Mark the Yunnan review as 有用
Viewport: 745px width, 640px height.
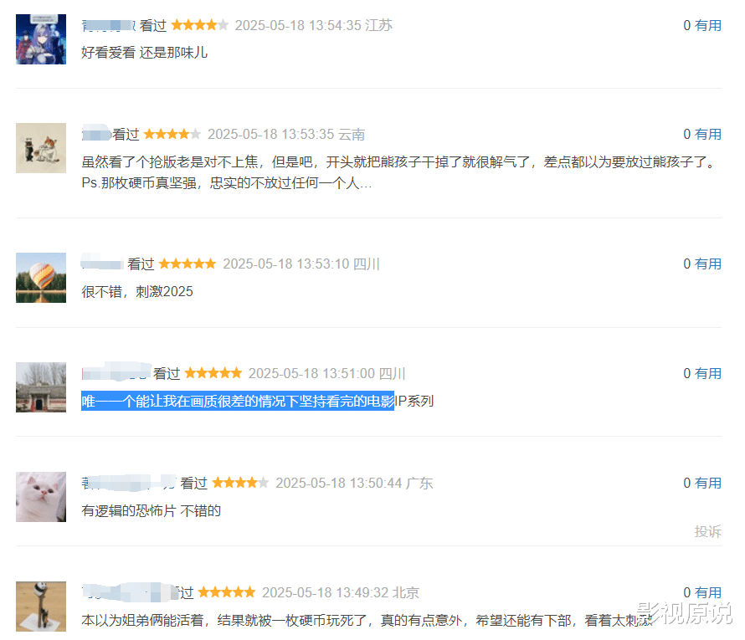click(x=708, y=135)
